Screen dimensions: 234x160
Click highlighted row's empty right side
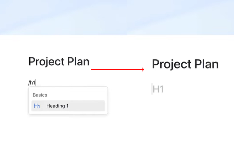click(x=89, y=106)
